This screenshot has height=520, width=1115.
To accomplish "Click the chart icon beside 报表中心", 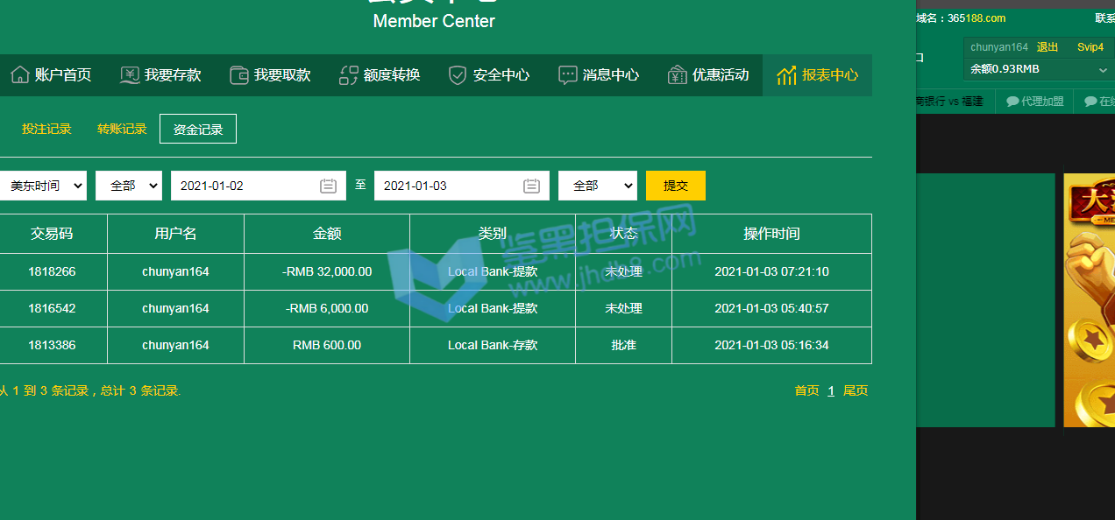I will [786, 75].
